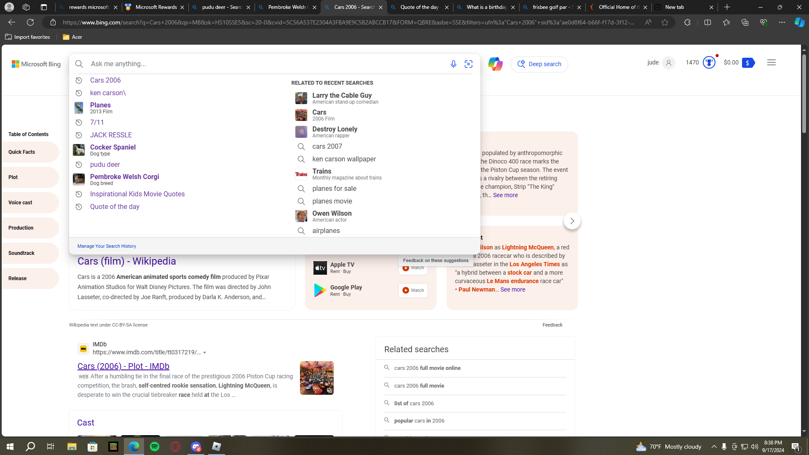
Task: Click the carousel next arrow chevron
Action: coord(572,221)
